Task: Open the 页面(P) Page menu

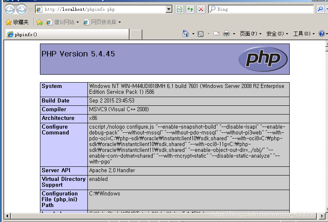Action: point(251,34)
